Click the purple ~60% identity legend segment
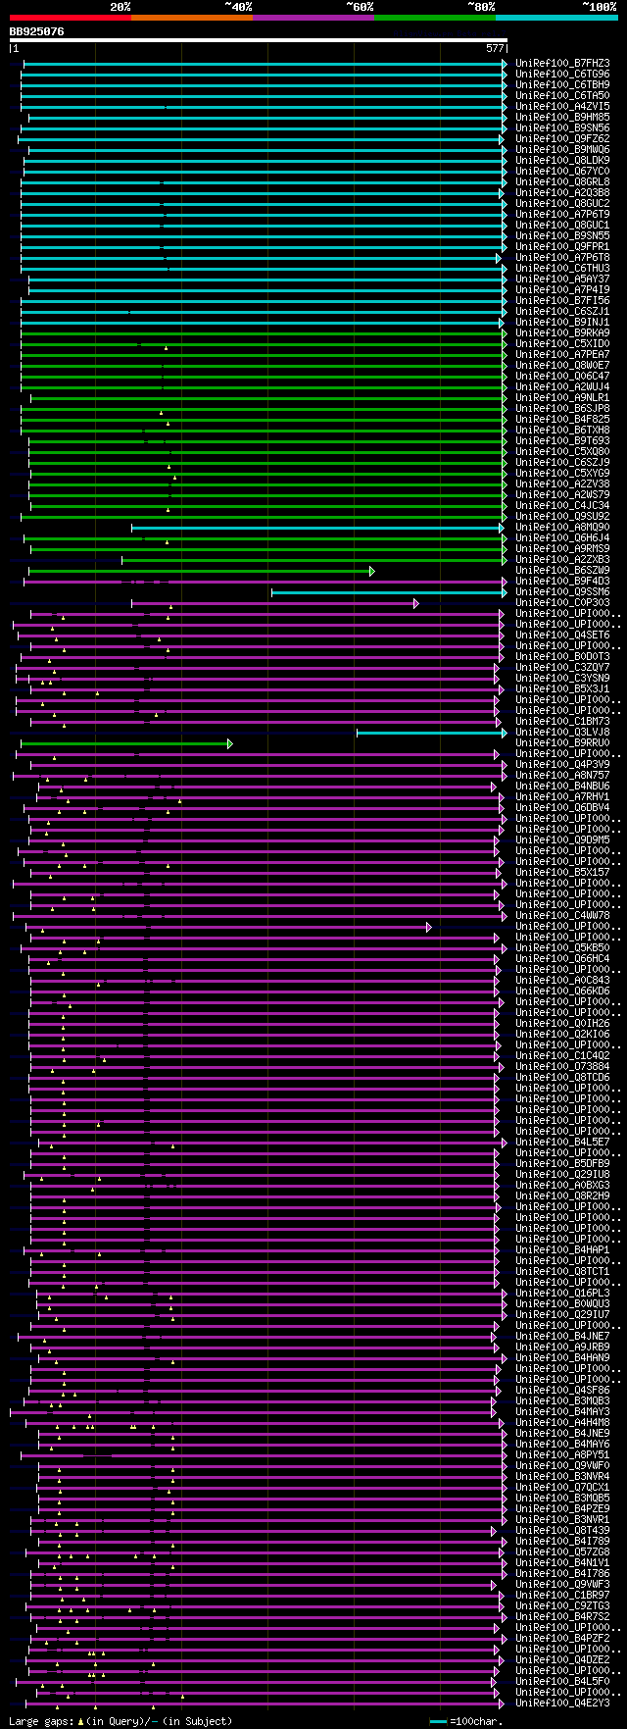 pyautogui.click(x=313, y=18)
